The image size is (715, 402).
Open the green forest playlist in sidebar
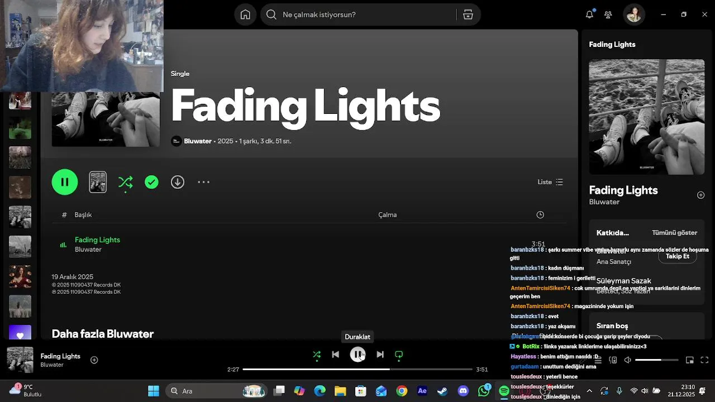20,128
